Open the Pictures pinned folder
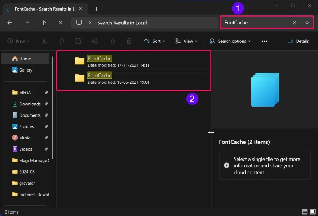 [x=25, y=127]
